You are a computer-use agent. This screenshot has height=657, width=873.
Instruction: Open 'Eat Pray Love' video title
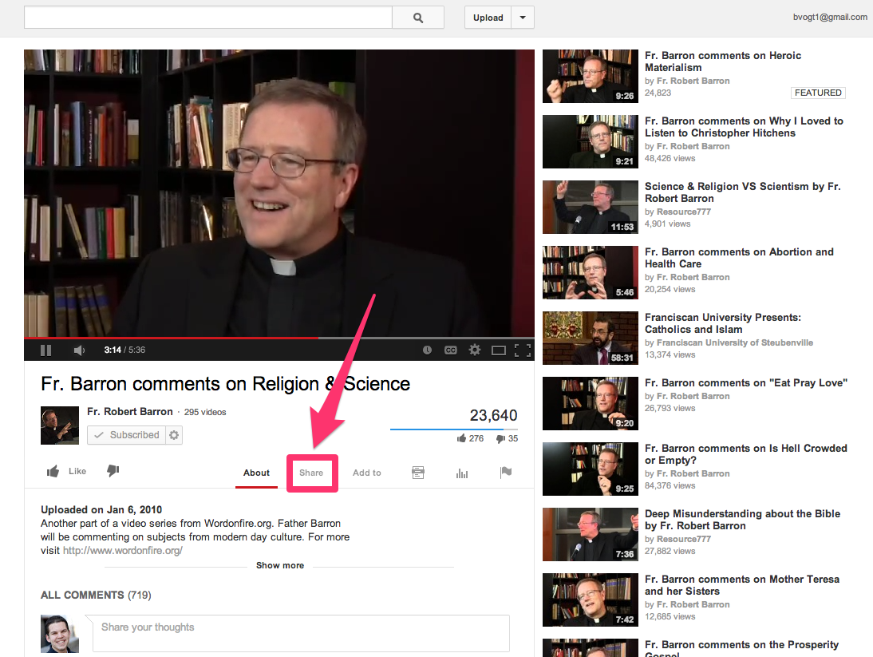pyautogui.click(x=746, y=383)
